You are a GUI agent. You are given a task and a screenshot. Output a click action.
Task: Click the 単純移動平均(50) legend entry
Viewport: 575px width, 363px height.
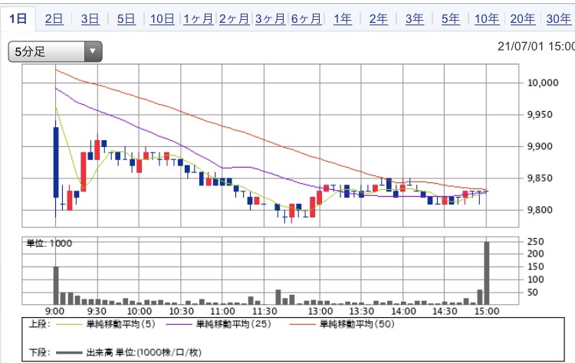tap(342, 324)
